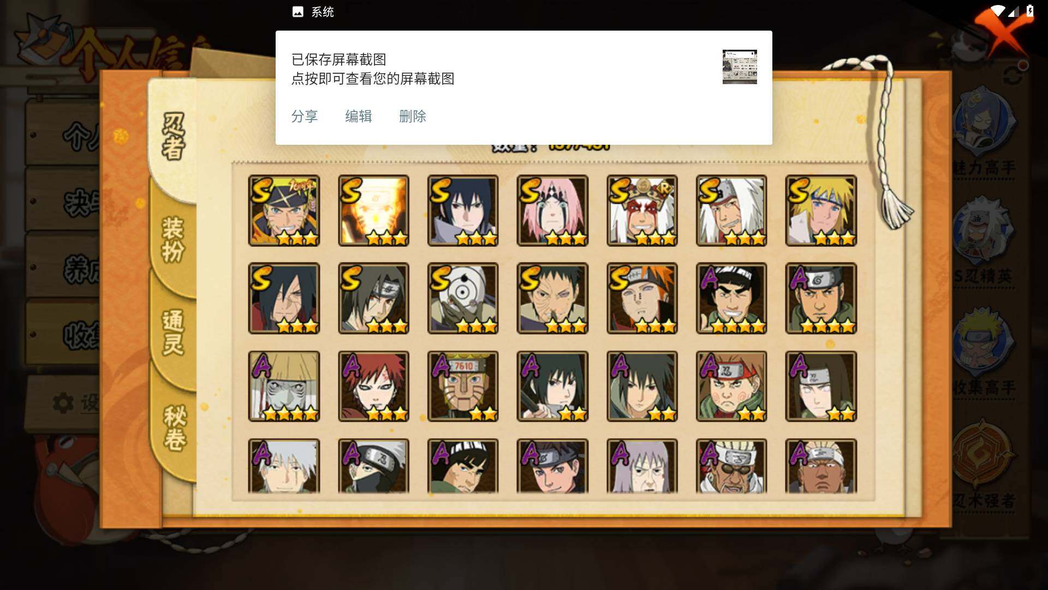Choose the Madara long black hair icon
This screenshot has height=590, width=1048.
coord(284,298)
